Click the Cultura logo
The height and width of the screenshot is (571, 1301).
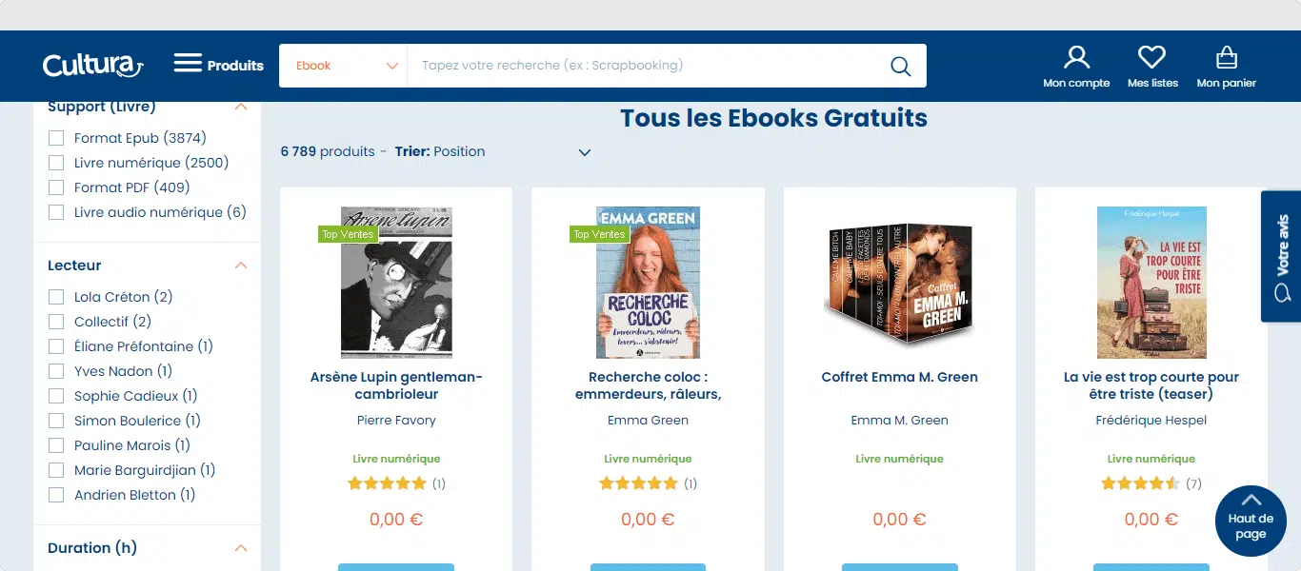tap(93, 65)
